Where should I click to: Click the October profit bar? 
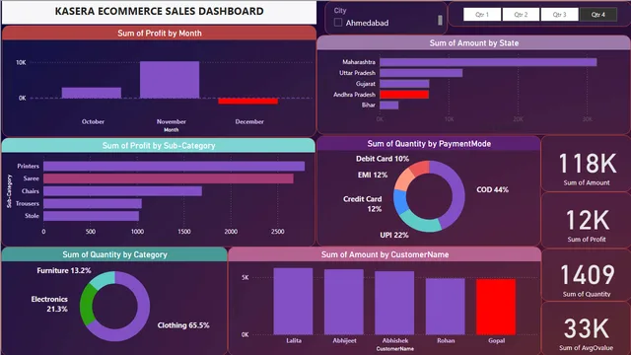(x=92, y=93)
